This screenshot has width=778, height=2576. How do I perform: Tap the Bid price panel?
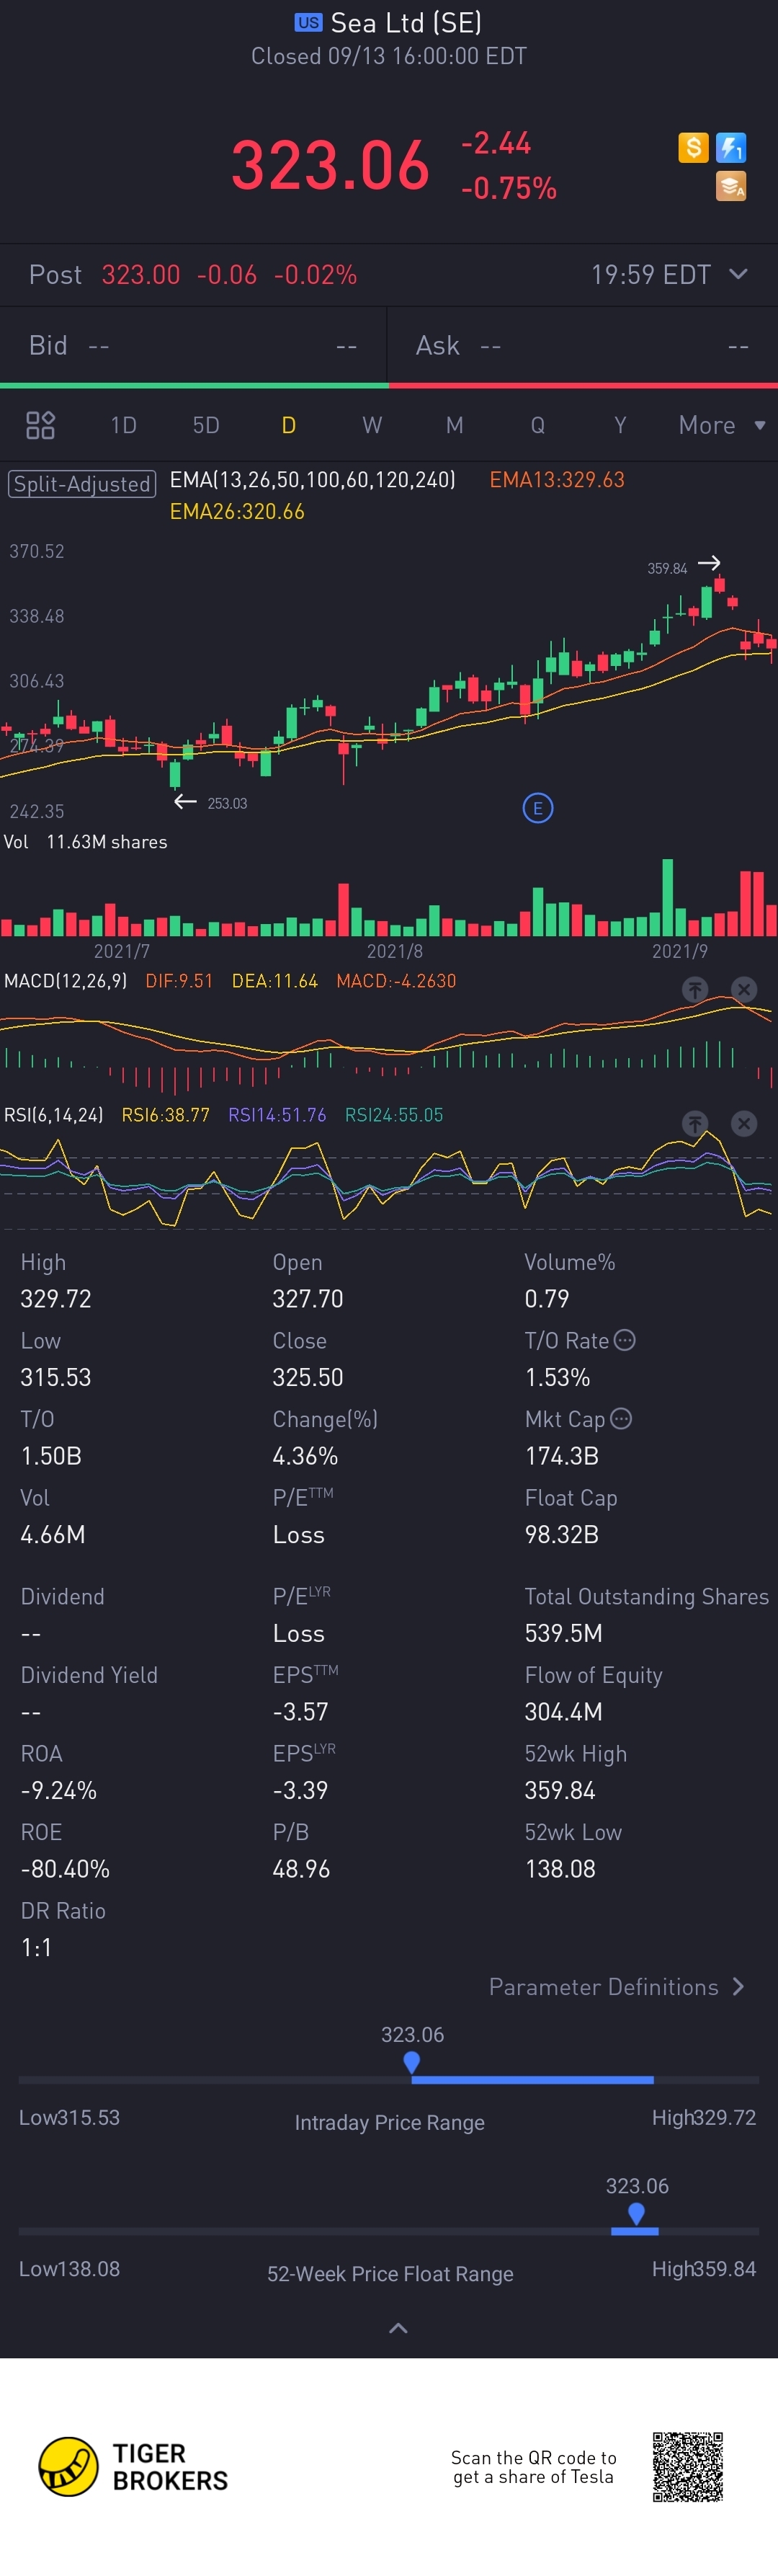(193, 346)
